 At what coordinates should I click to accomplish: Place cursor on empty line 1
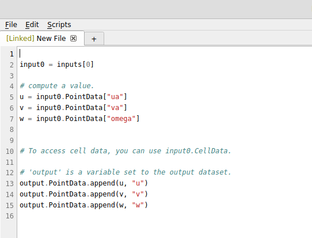tap(165, 54)
